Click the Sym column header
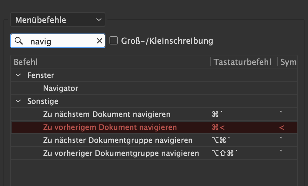The width and height of the screenshot is (308, 186). 288,62
